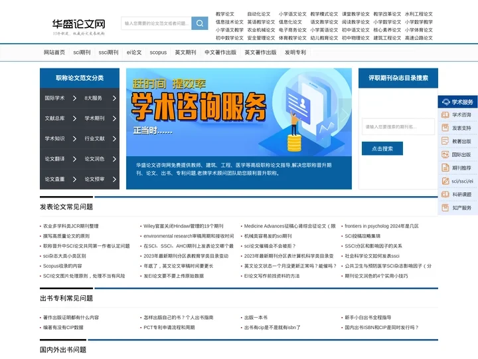Open the 英文期刊 nav item
This screenshot has width=478, height=359.
click(185, 53)
